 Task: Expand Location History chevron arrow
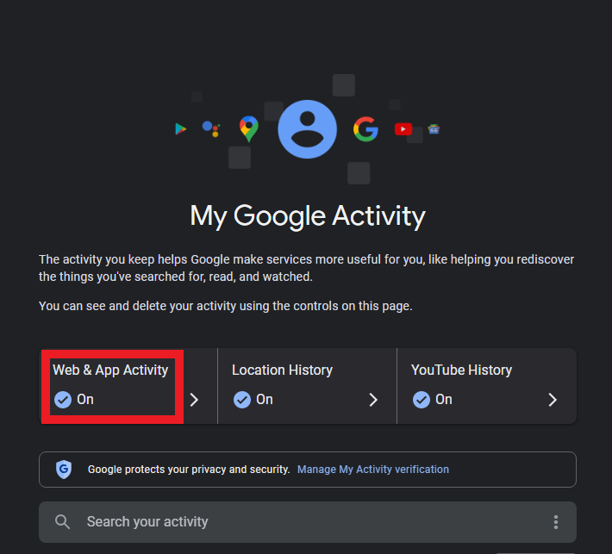[x=373, y=400]
